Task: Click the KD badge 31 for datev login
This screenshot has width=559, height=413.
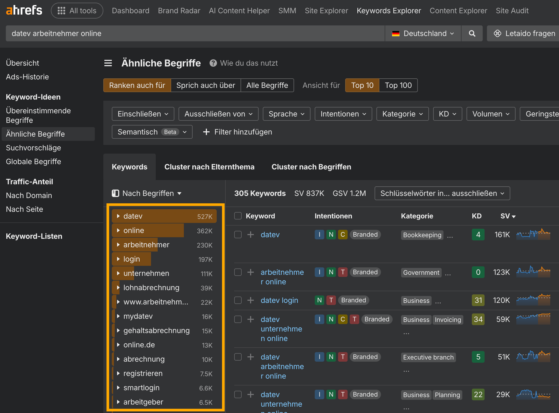Action: (x=478, y=300)
